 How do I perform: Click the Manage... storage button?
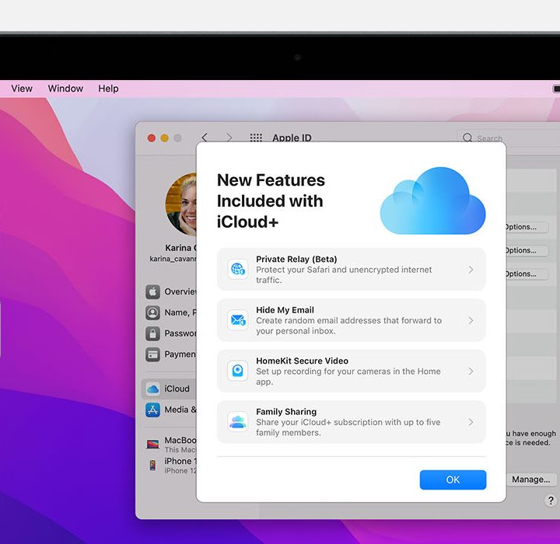click(x=531, y=479)
